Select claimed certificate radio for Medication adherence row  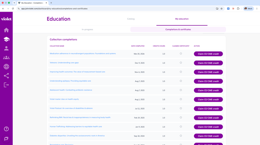point(181,54)
